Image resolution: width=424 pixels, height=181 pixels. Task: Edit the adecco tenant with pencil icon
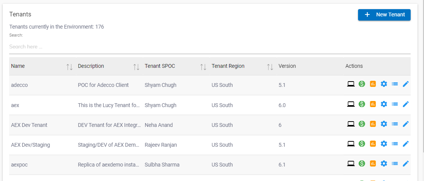406,84
